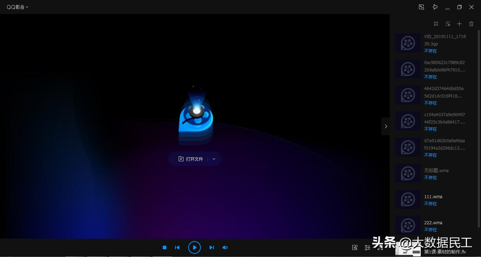Image resolution: width=481 pixels, height=257 pixels.
Task: Click 不存在 status under 222.wma
Action: click(x=431, y=230)
